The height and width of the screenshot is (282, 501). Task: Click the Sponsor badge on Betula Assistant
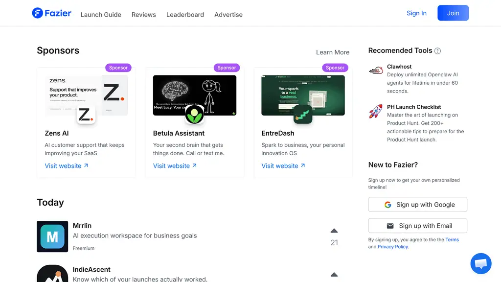point(227,68)
